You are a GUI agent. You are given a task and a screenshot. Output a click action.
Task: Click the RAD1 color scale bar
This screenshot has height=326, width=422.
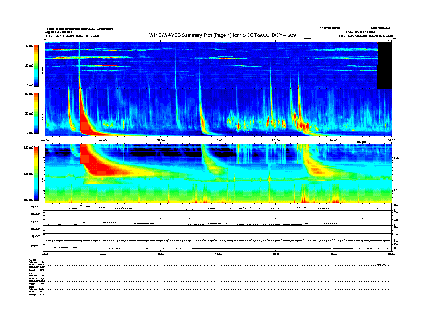[36, 113]
